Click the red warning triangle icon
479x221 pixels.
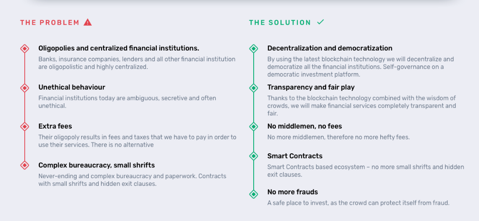[88, 22]
